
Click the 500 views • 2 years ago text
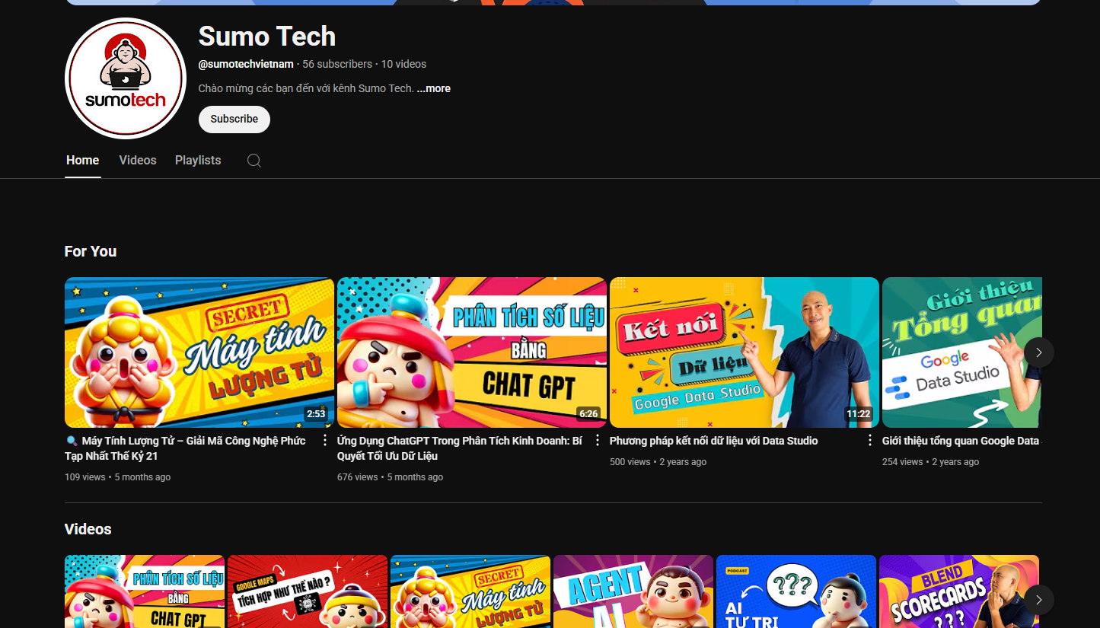[658, 462]
